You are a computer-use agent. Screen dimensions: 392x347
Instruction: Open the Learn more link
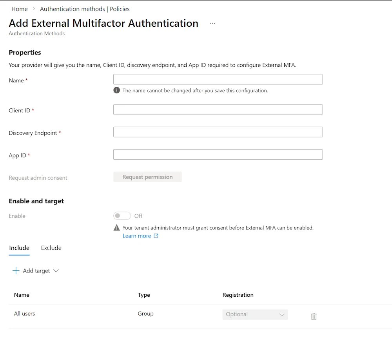point(137,236)
